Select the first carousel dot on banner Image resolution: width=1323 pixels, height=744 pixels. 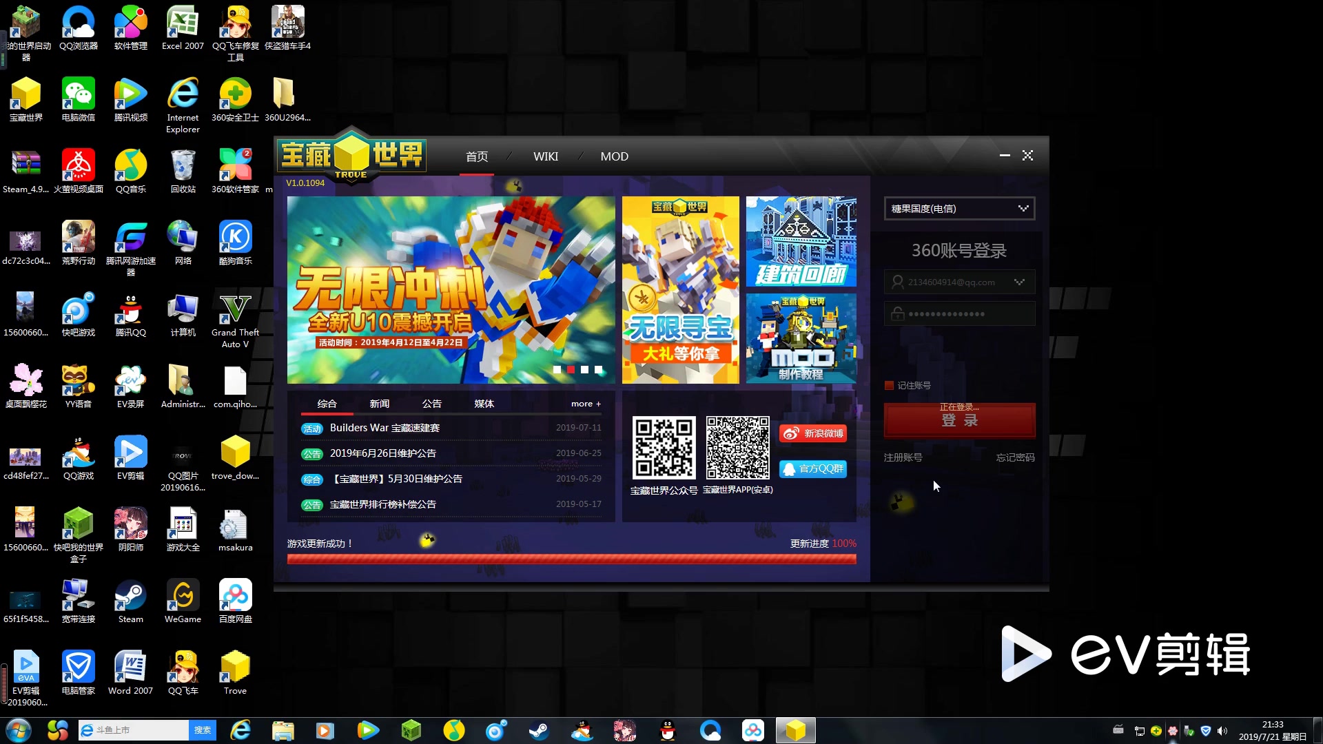coord(557,370)
